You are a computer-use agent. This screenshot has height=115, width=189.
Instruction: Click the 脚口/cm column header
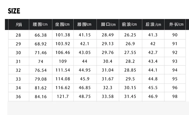pyautogui.click(x=108, y=25)
